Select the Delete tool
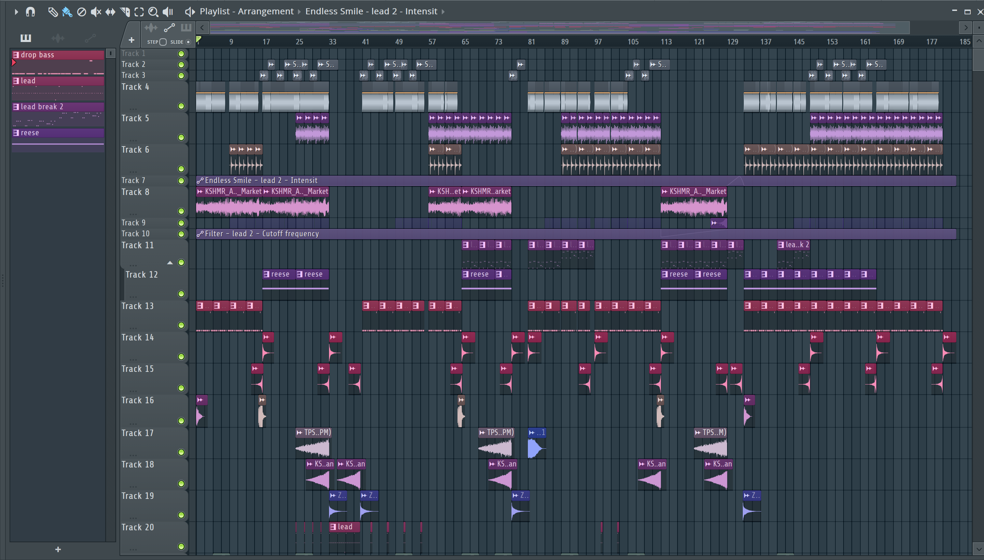Viewport: 984px width, 560px height. click(81, 12)
